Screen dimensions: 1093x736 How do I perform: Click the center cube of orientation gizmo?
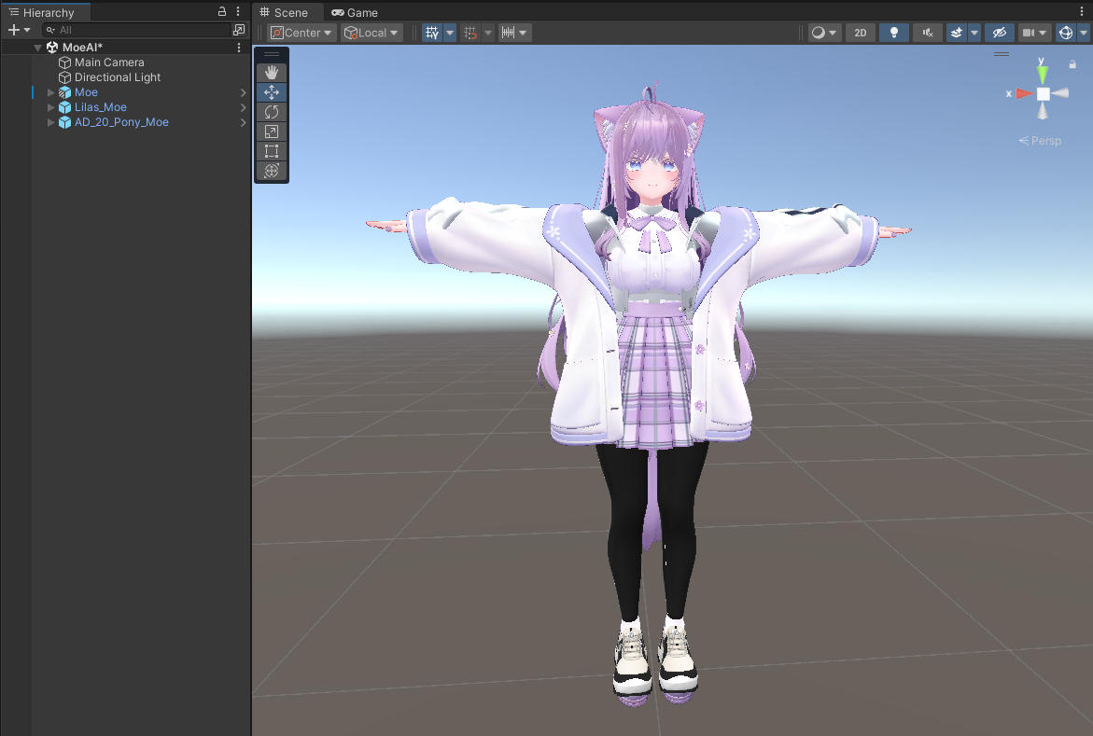coord(1043,94)
